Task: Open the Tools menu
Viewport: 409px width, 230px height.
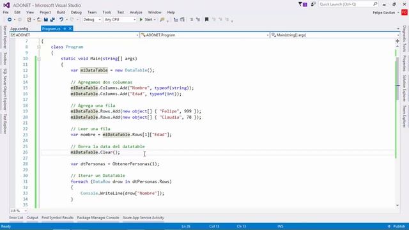Action: [107, 12]
